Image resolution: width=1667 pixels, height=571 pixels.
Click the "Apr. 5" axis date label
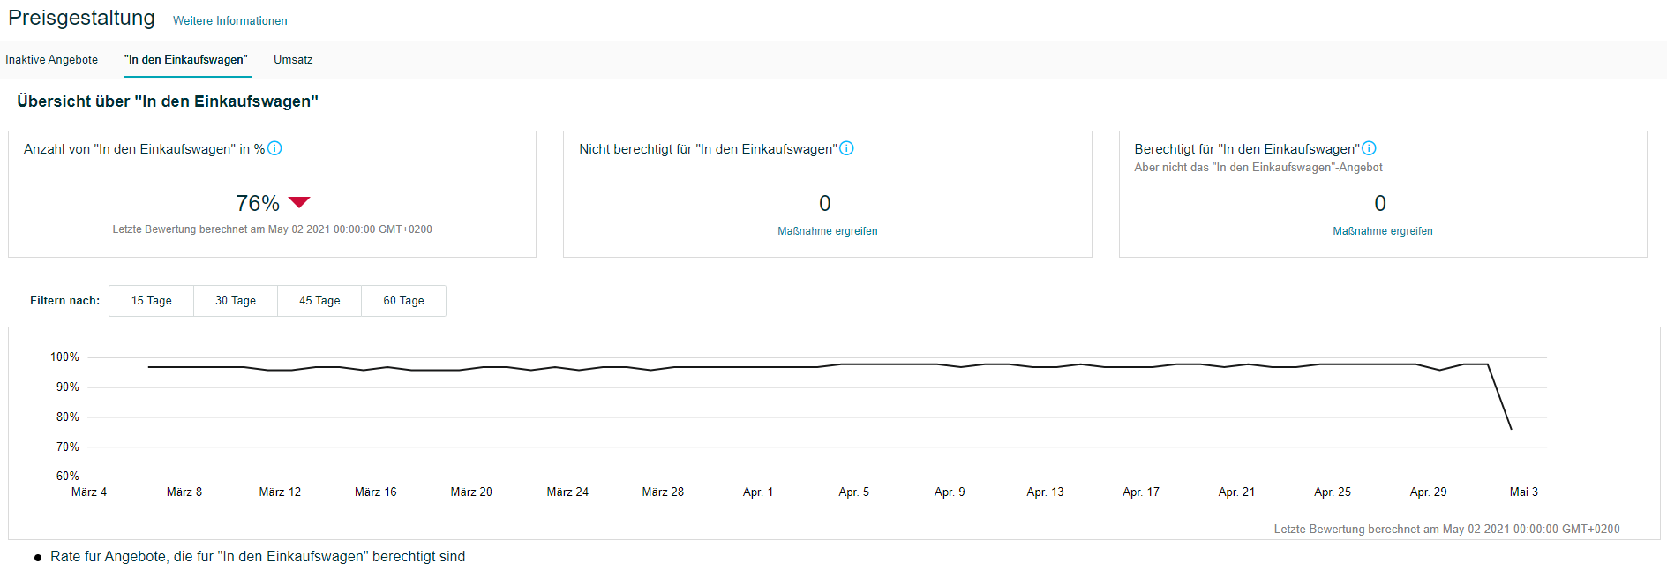point(853,492)
